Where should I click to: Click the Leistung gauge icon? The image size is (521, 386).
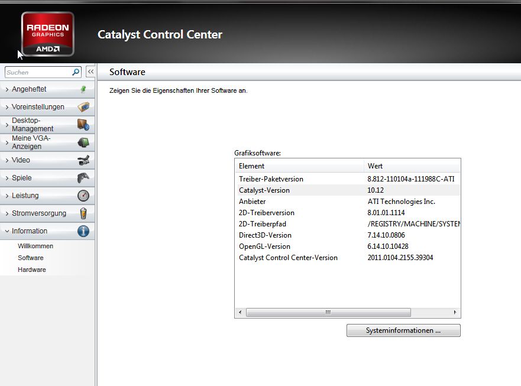tap(83, 196)
